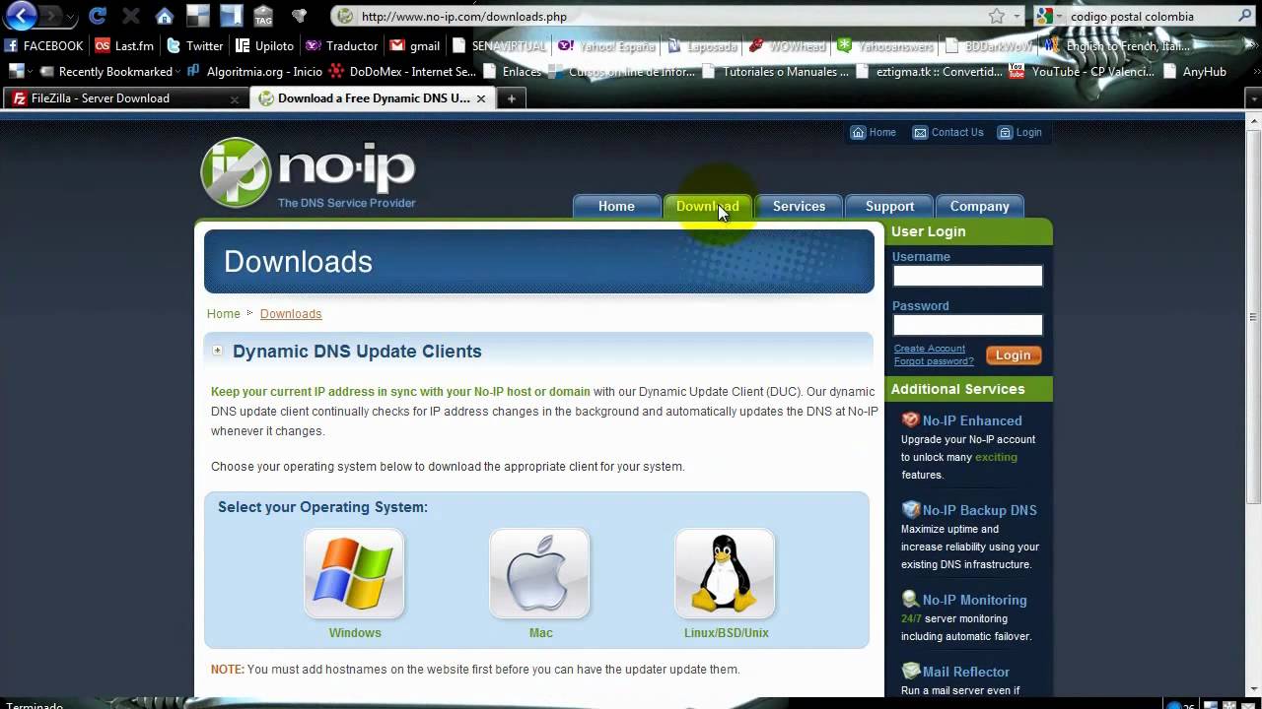Follow the Create Account link
The height and width of the screenshot is (709, 1262).
tap(929, 349)
